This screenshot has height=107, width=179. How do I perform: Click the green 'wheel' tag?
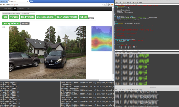click(83, 17)
